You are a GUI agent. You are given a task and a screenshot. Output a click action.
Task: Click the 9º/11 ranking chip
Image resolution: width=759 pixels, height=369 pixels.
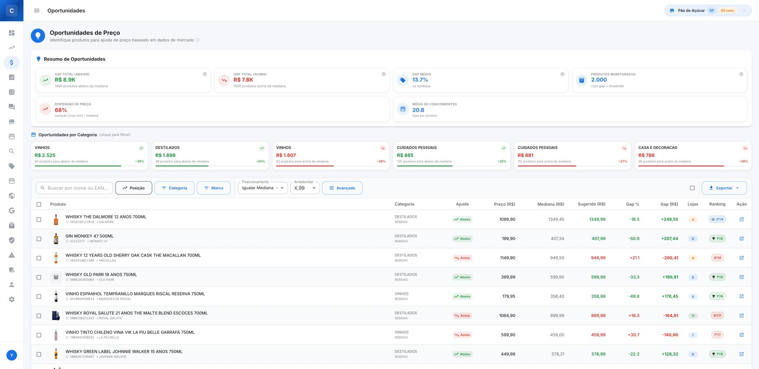coord(717,316)
